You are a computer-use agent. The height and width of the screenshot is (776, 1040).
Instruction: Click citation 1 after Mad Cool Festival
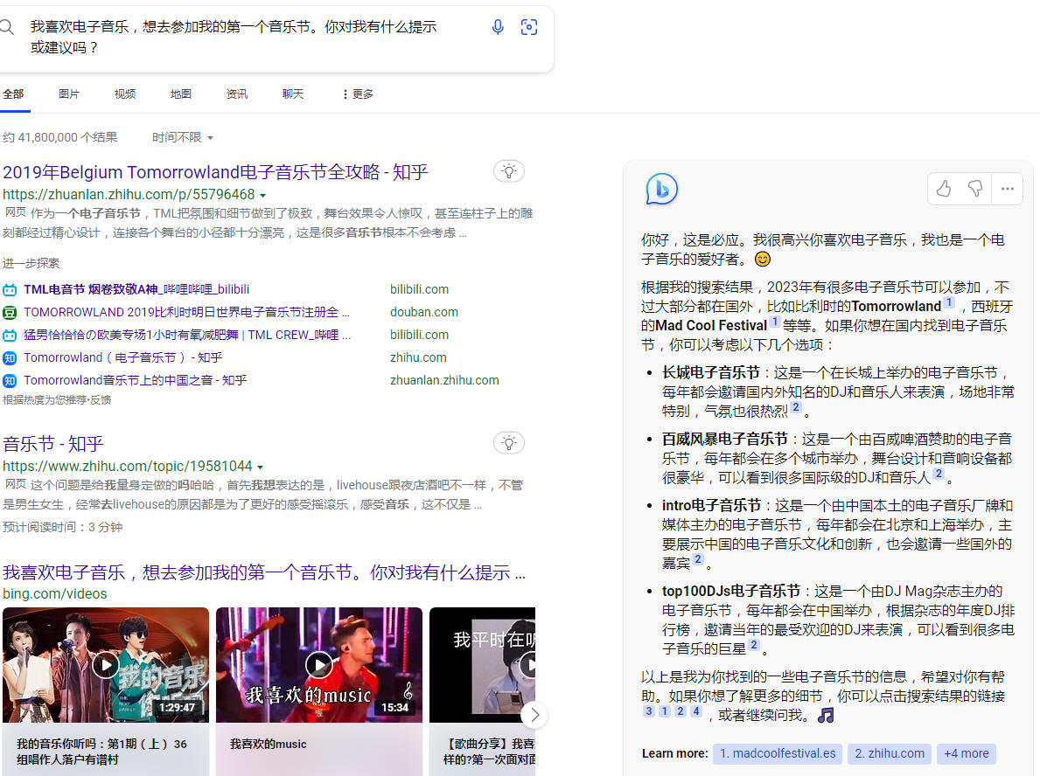click(775, 322)
